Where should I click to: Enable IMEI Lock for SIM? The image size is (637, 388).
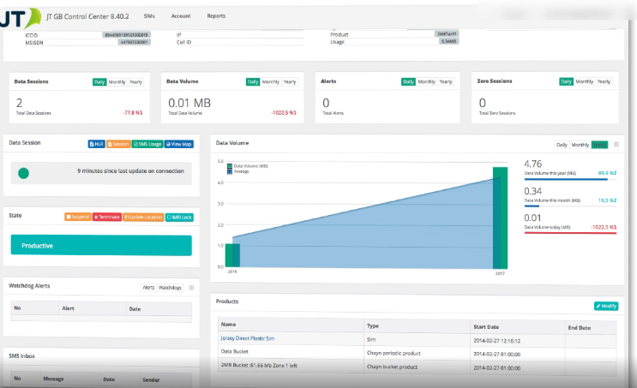click(x=179, y=218)
